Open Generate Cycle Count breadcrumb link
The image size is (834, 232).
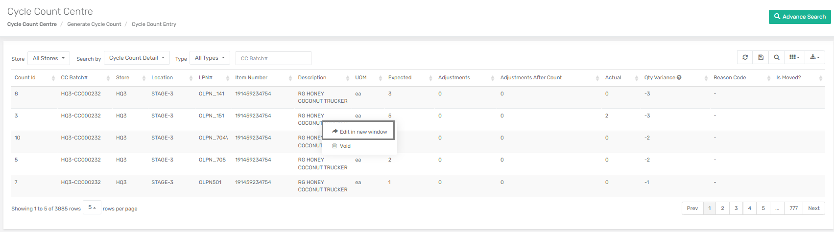click(94, 24)
